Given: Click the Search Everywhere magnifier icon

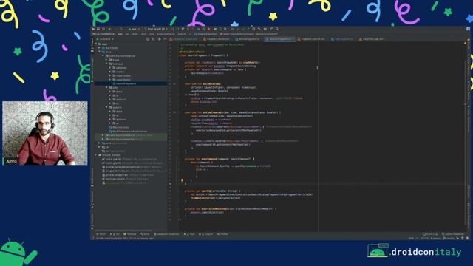Looking at the screenshot, I should click(277, 29).
